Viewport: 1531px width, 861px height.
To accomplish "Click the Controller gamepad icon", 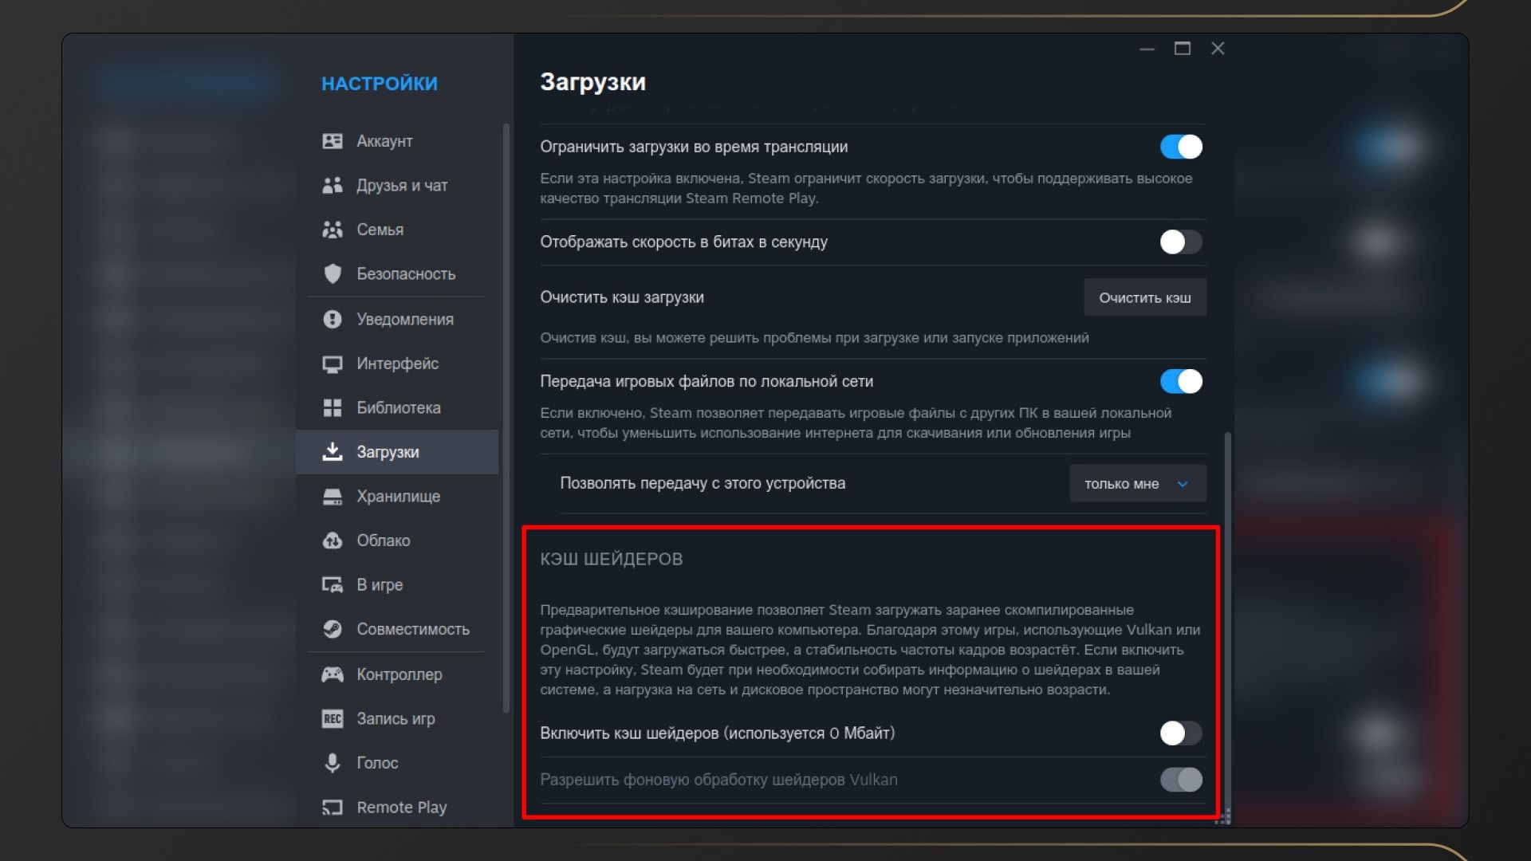I will click(332, 674).
